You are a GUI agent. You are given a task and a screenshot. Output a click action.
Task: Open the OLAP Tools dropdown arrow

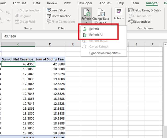point(150,16)
